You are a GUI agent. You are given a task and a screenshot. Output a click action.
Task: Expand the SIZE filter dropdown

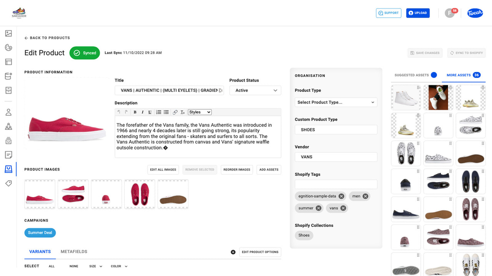click(95, 266)
